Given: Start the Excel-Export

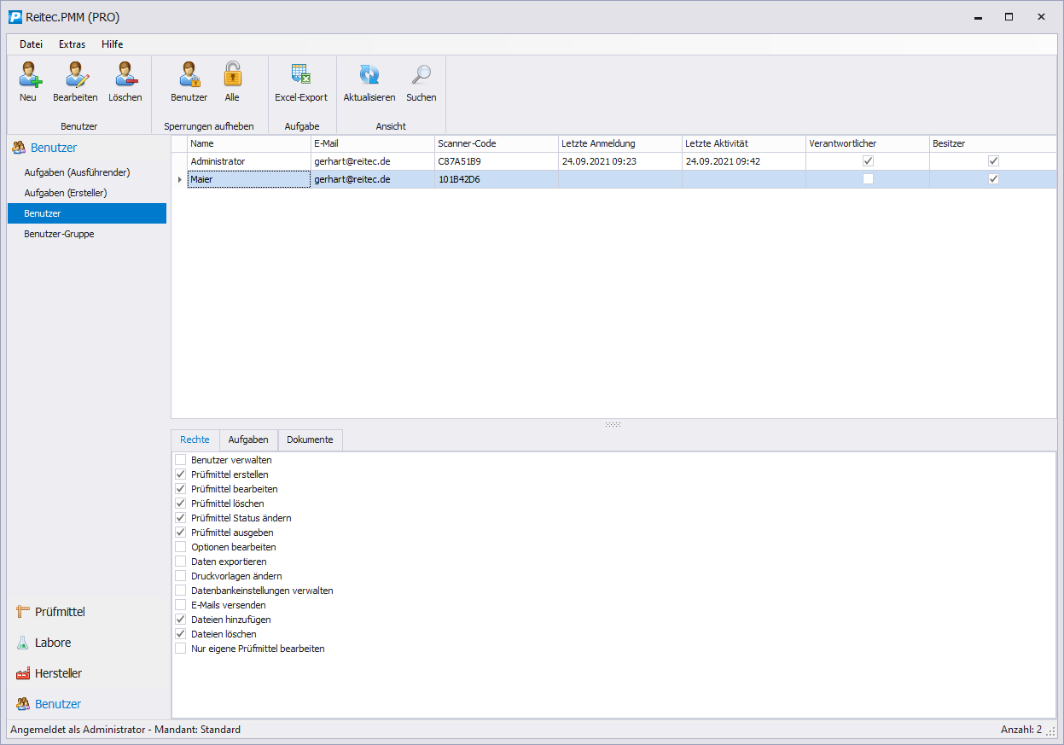Looking at the screenshot, I should [300, 76].
